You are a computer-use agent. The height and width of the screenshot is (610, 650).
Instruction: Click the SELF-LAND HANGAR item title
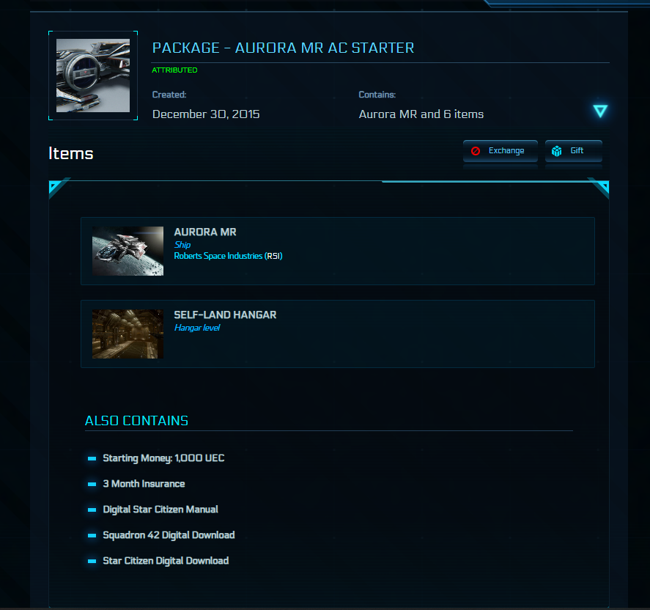pyautogui.click(x=225, y=315)
